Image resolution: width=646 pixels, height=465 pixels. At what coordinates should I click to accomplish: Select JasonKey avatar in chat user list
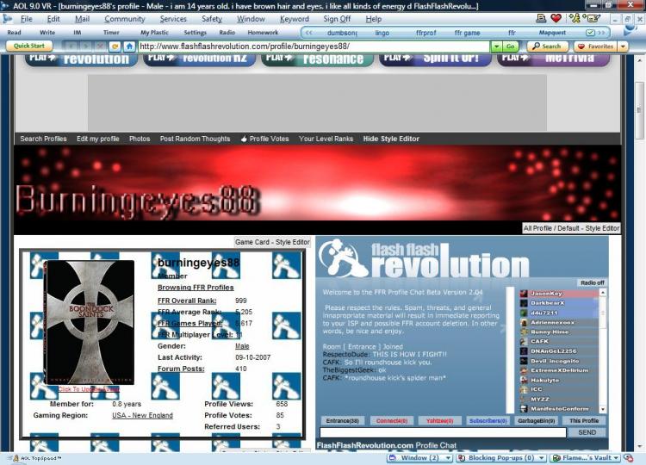[524, 294]
